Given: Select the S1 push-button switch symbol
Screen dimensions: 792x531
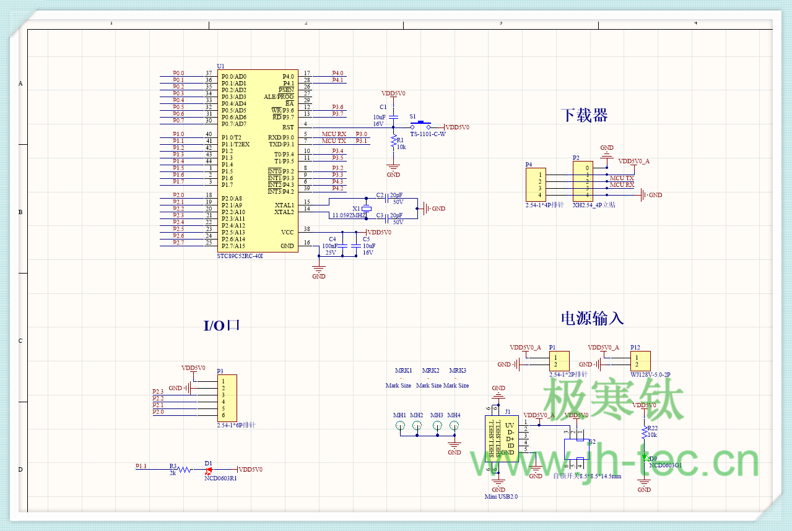Looking at the screenshot, I should 422,124.
